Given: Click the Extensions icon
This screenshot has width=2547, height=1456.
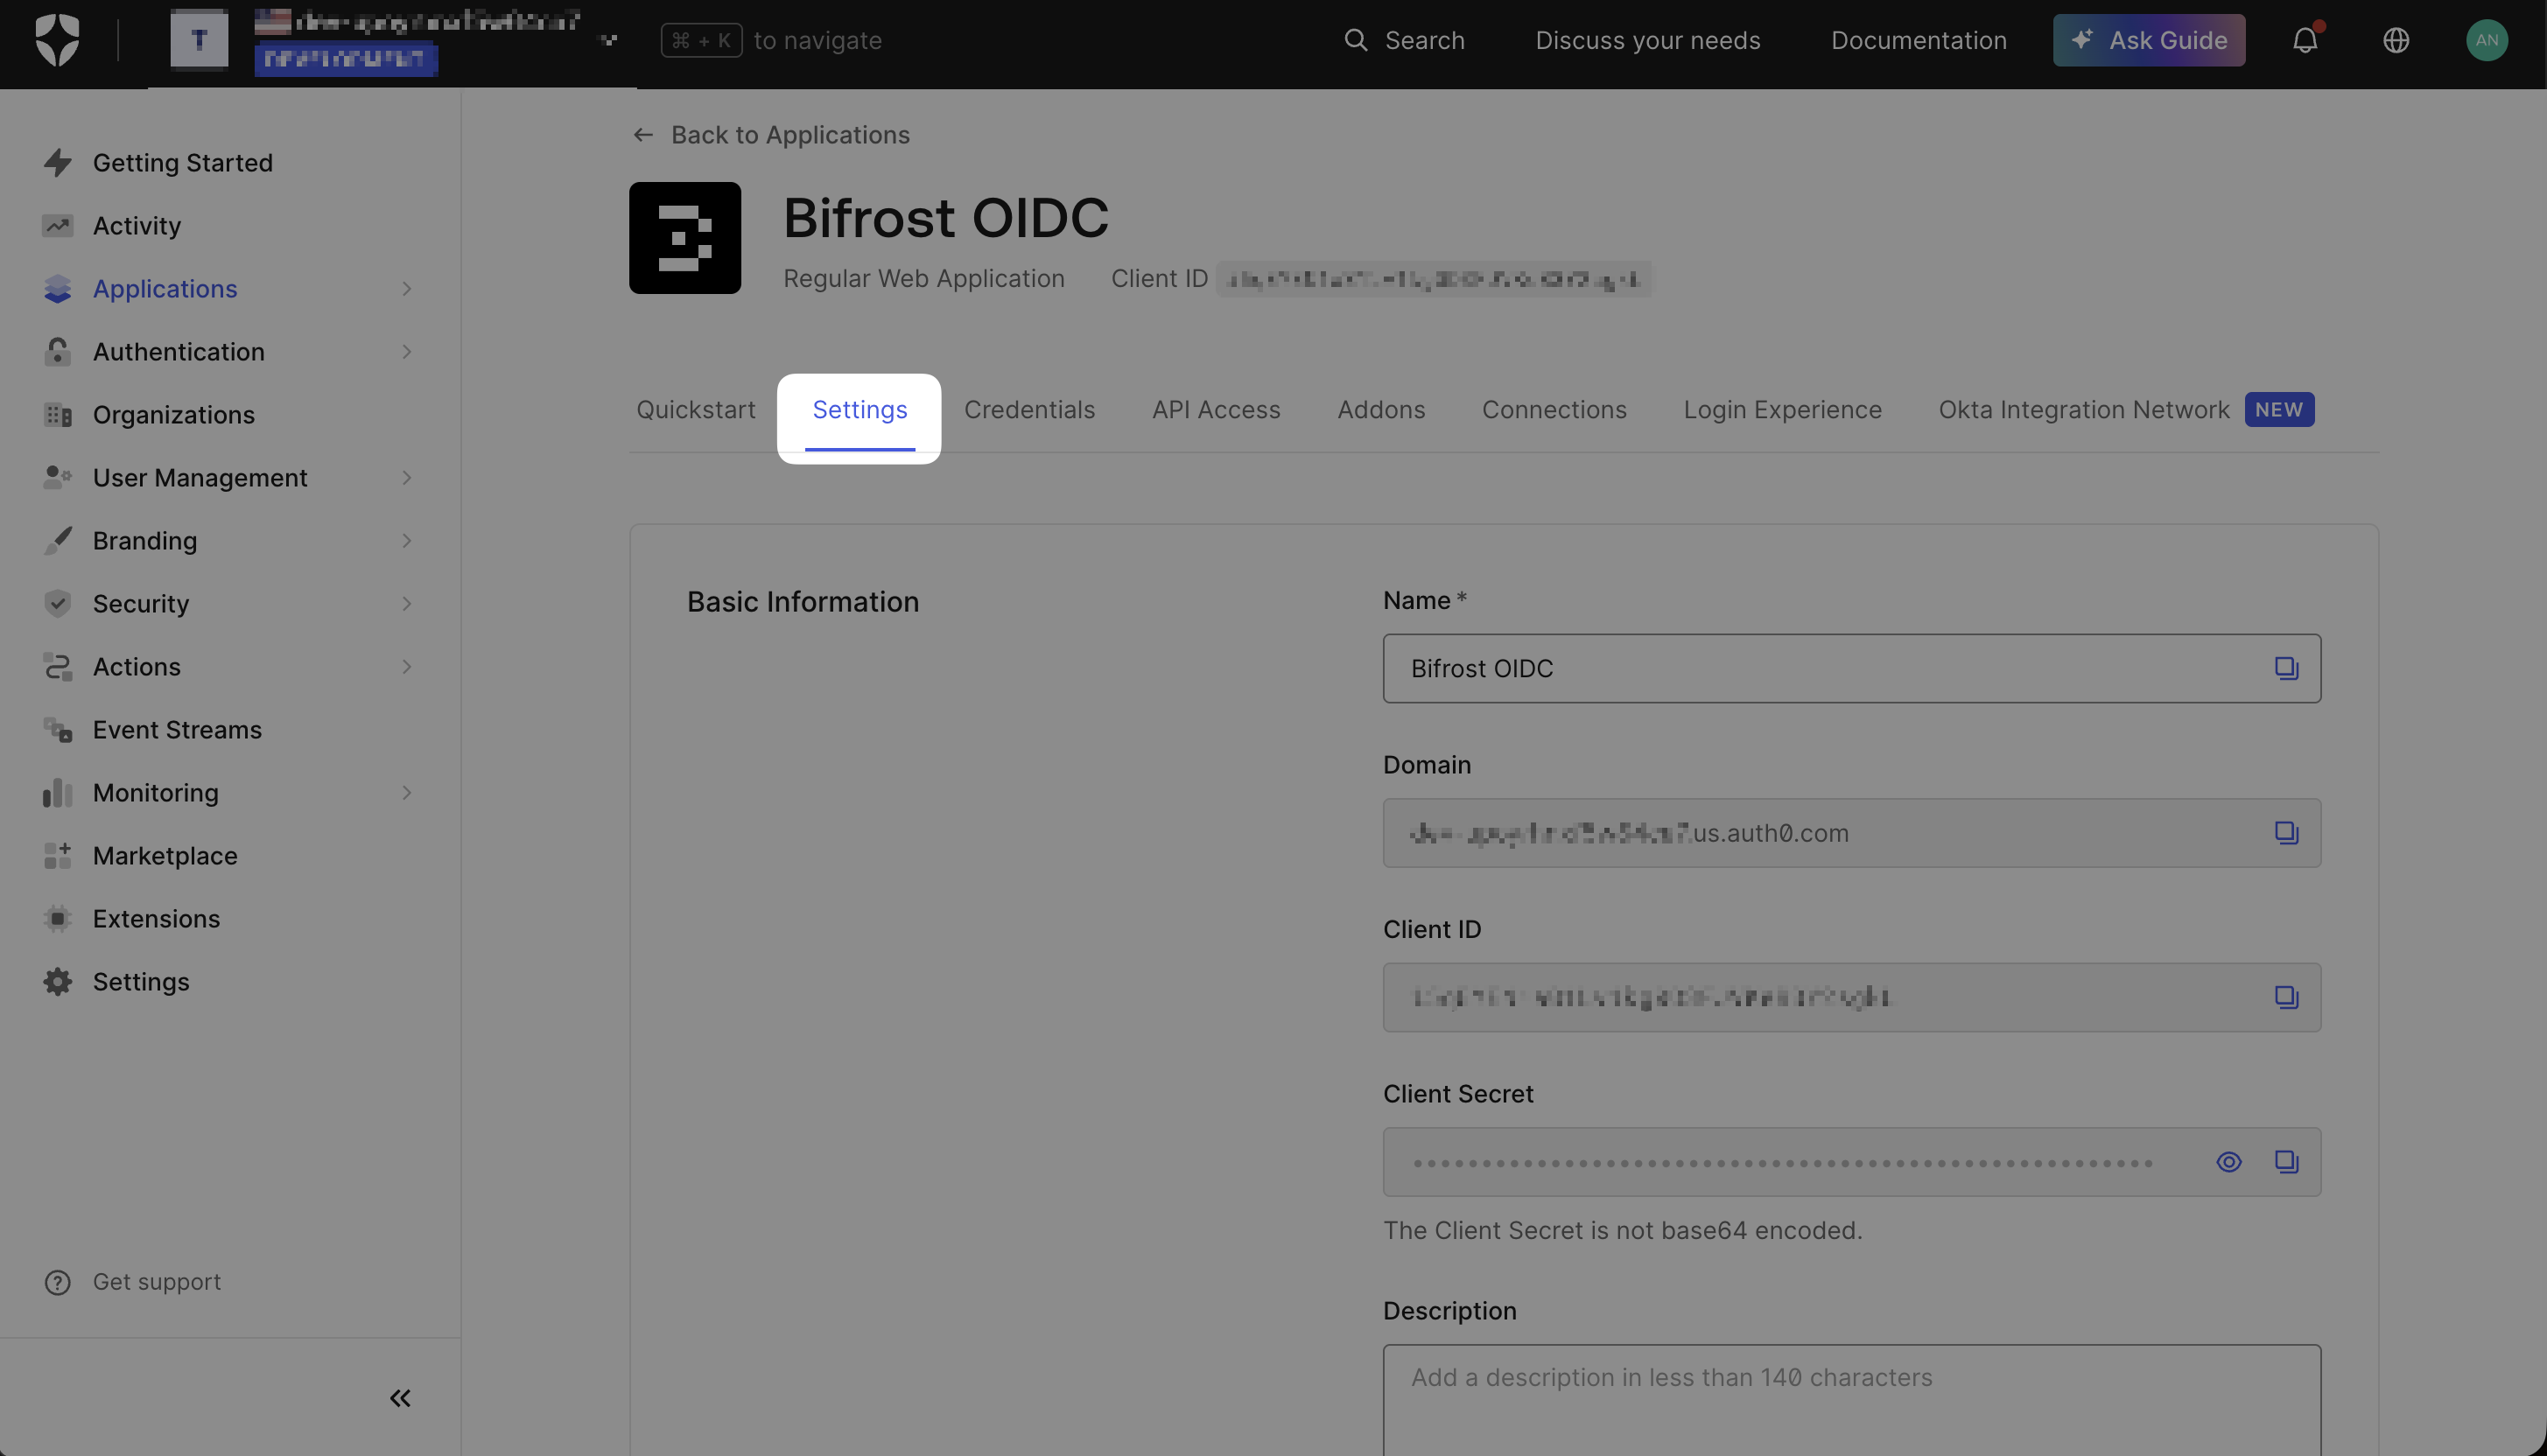Looking at the screenshot, I should coord(57,919).
